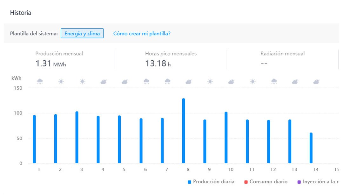Image resolution: width=343 pixels, height=196 pixels.
Task: Click the Radiación mensual label
Action: tap(282, 54)
